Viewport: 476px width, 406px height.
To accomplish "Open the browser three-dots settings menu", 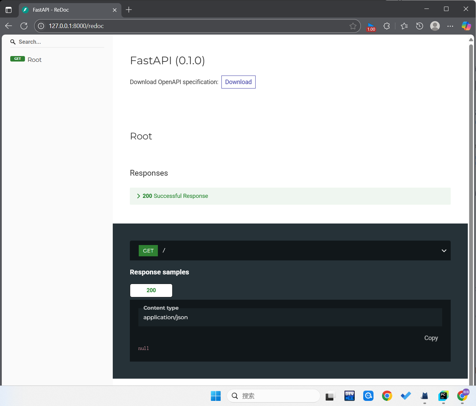I will pos(450,26).
